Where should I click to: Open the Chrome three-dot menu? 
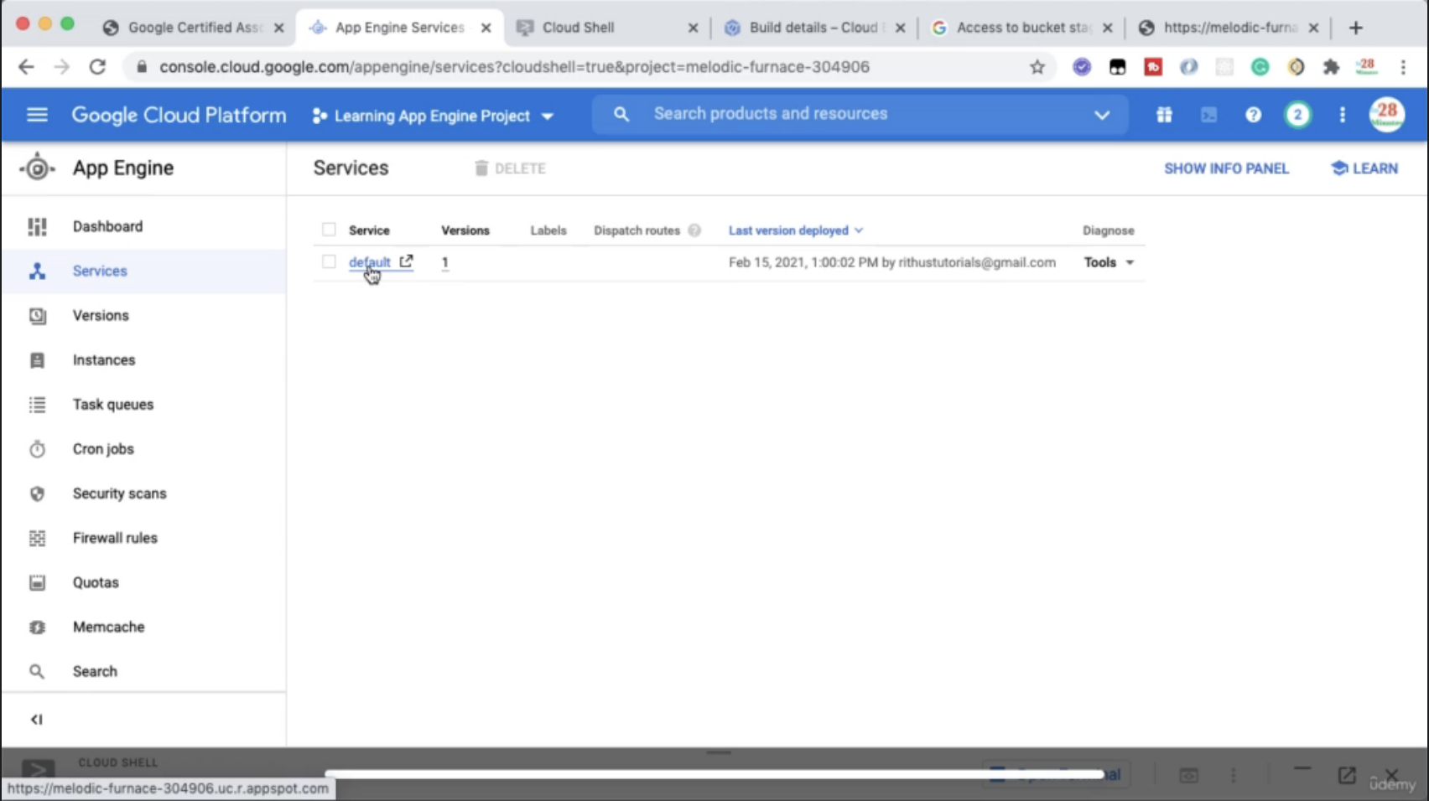click(1403, 67)
